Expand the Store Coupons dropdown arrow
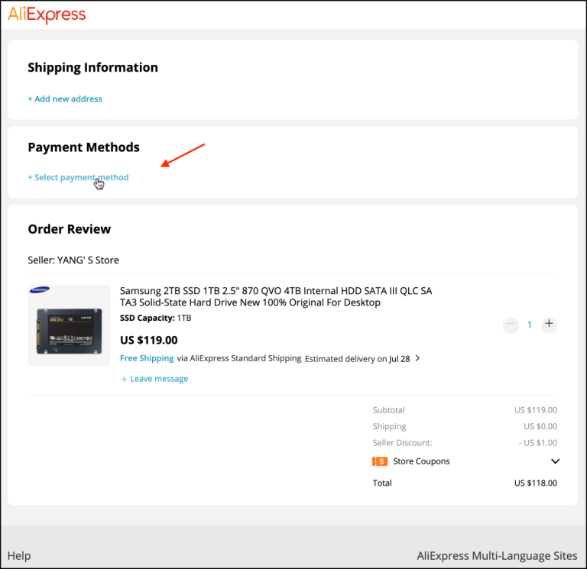 coord(555,461)
